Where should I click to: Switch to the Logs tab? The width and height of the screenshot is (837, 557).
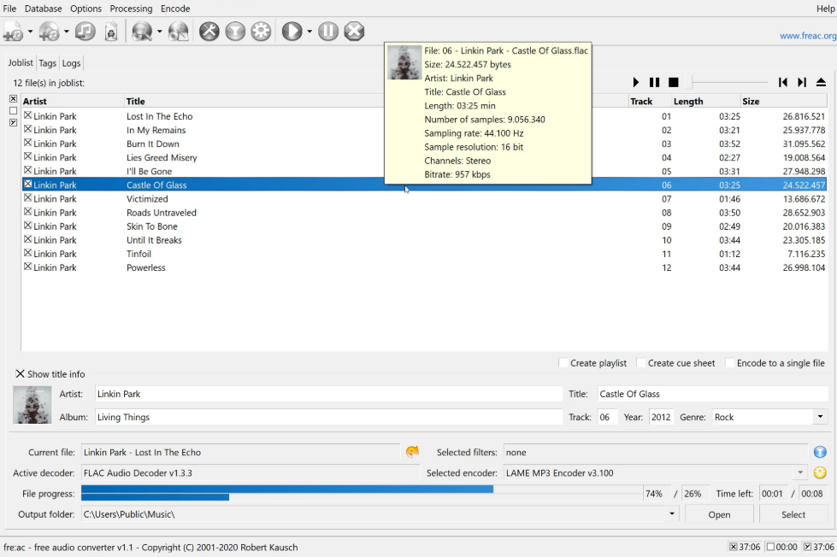(71, 63)
